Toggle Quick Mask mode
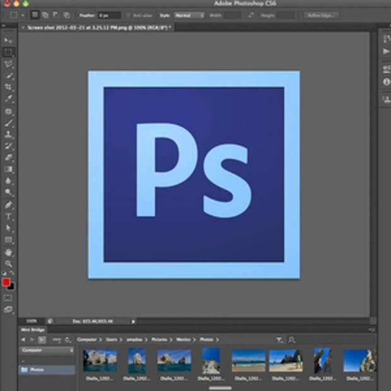The image size is (391, 391). pos(8,298)
